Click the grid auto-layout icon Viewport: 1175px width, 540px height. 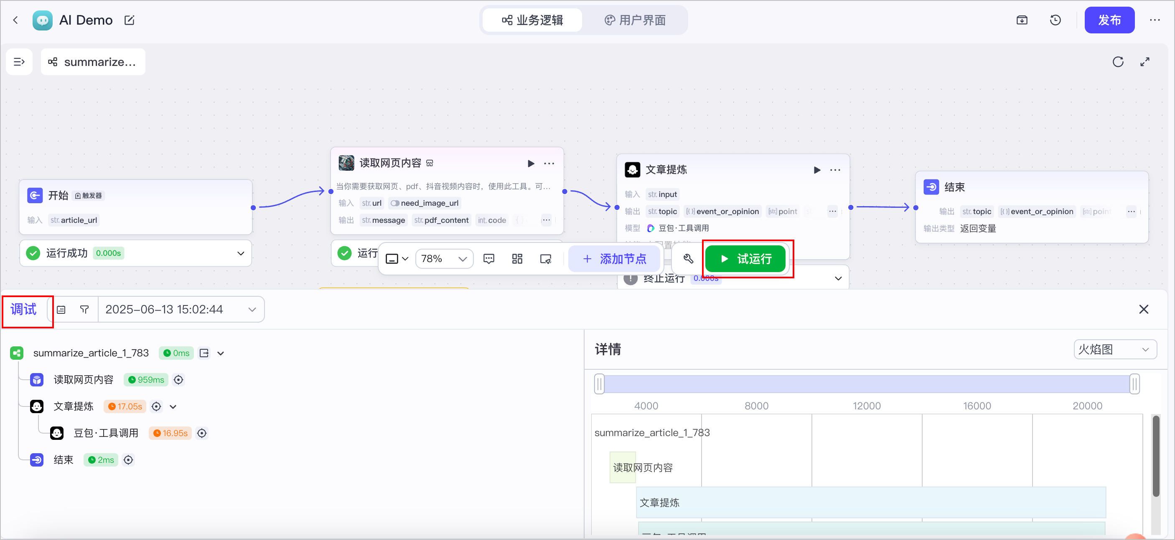[517, 259]
